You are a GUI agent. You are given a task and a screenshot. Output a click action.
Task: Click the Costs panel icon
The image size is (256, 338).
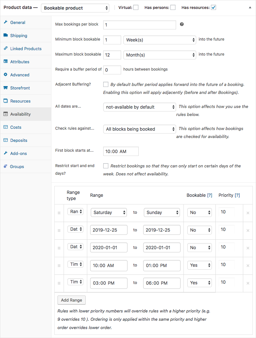(6, 127)
